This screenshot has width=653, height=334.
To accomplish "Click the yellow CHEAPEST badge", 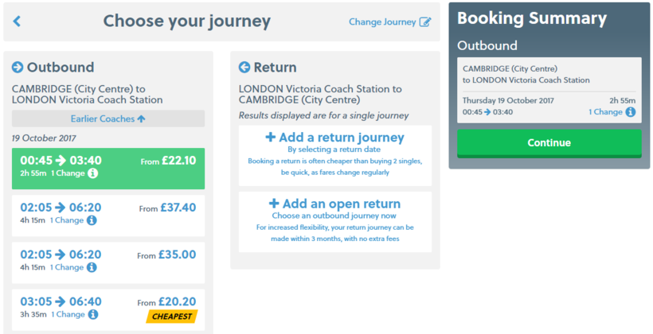I will pos(171,317).
